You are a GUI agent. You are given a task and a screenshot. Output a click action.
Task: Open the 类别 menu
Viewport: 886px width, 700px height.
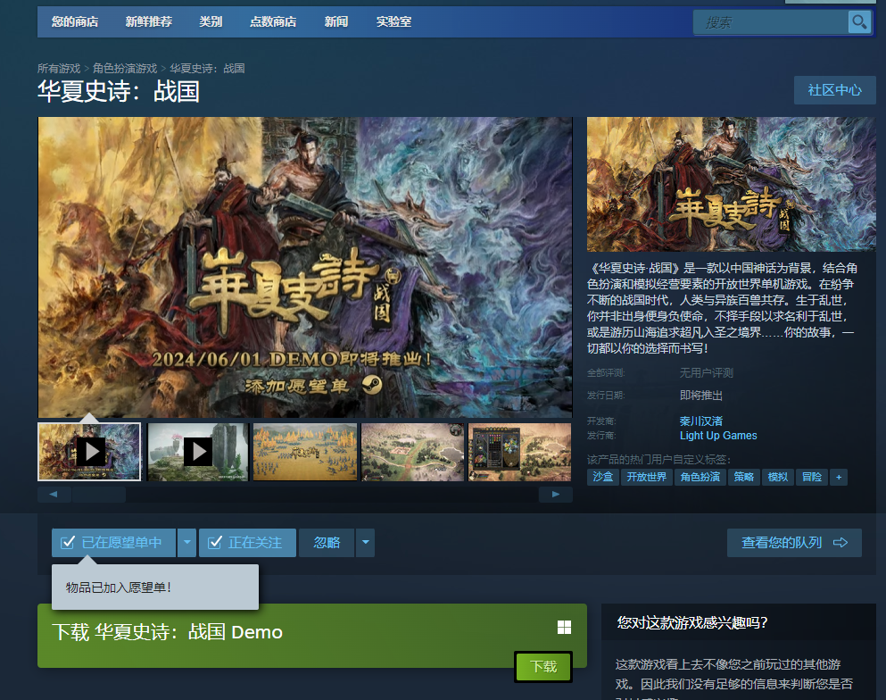(211, 22)
